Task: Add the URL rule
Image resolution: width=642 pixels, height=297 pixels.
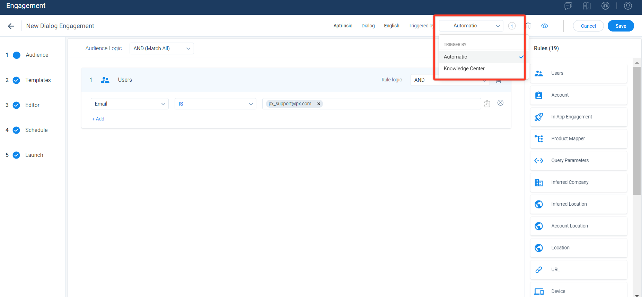Action: point(579,270)
